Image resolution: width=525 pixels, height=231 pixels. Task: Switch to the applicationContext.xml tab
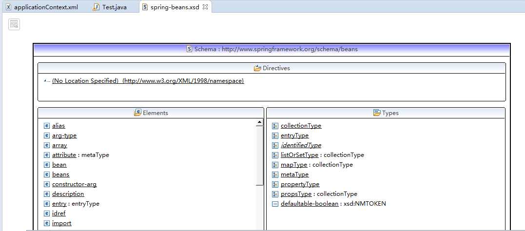tap(42, 7)
